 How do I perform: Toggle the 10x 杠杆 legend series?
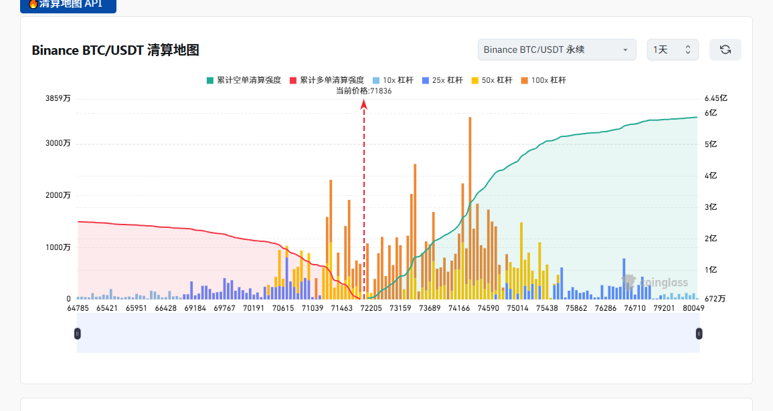(393, 80)
